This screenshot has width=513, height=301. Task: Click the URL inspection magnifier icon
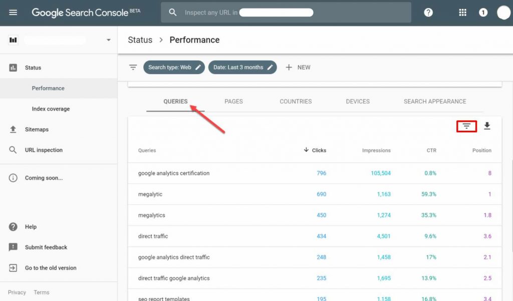[13, 150]
